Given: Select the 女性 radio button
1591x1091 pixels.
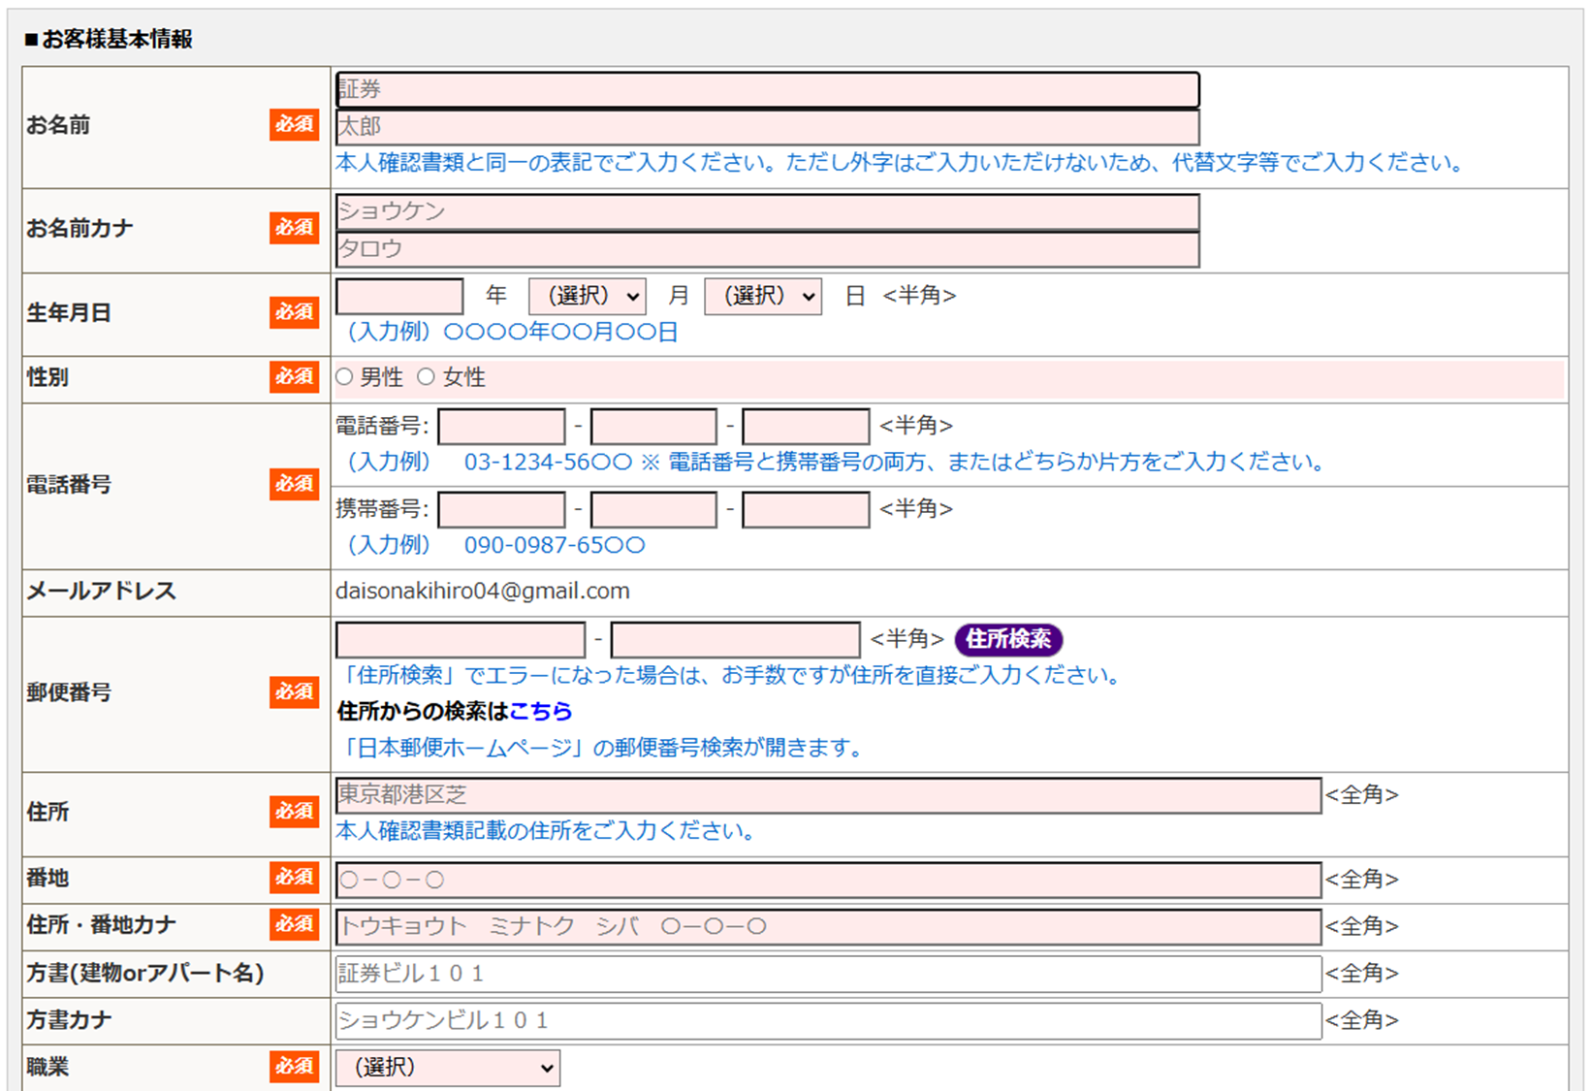Looking at the screenshot, I should click(x=426, y=377).
